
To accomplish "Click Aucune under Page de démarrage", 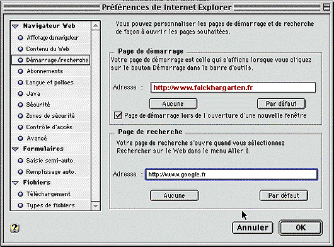I will (173, 104).
